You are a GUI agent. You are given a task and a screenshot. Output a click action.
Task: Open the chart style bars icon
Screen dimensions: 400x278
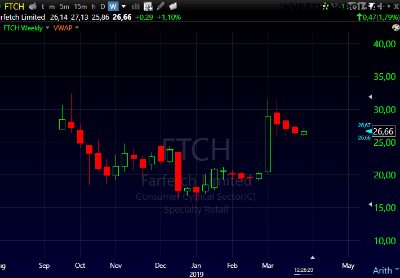tap(135, 6)
